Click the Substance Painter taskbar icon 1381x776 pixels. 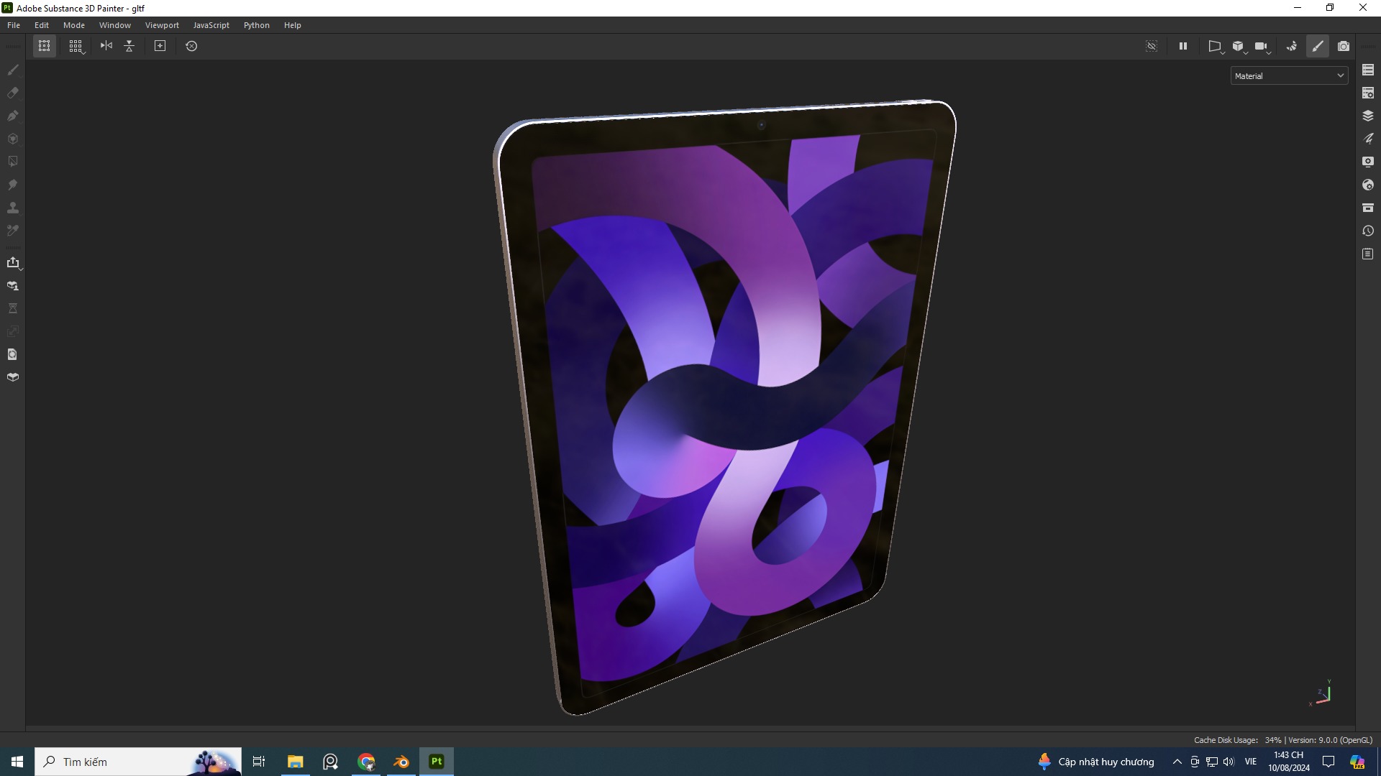(x=437, y=762)
